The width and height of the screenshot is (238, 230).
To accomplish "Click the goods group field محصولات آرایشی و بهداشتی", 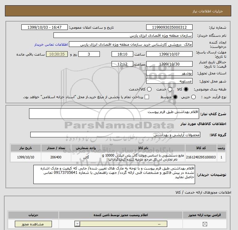I will coord(115,135).
